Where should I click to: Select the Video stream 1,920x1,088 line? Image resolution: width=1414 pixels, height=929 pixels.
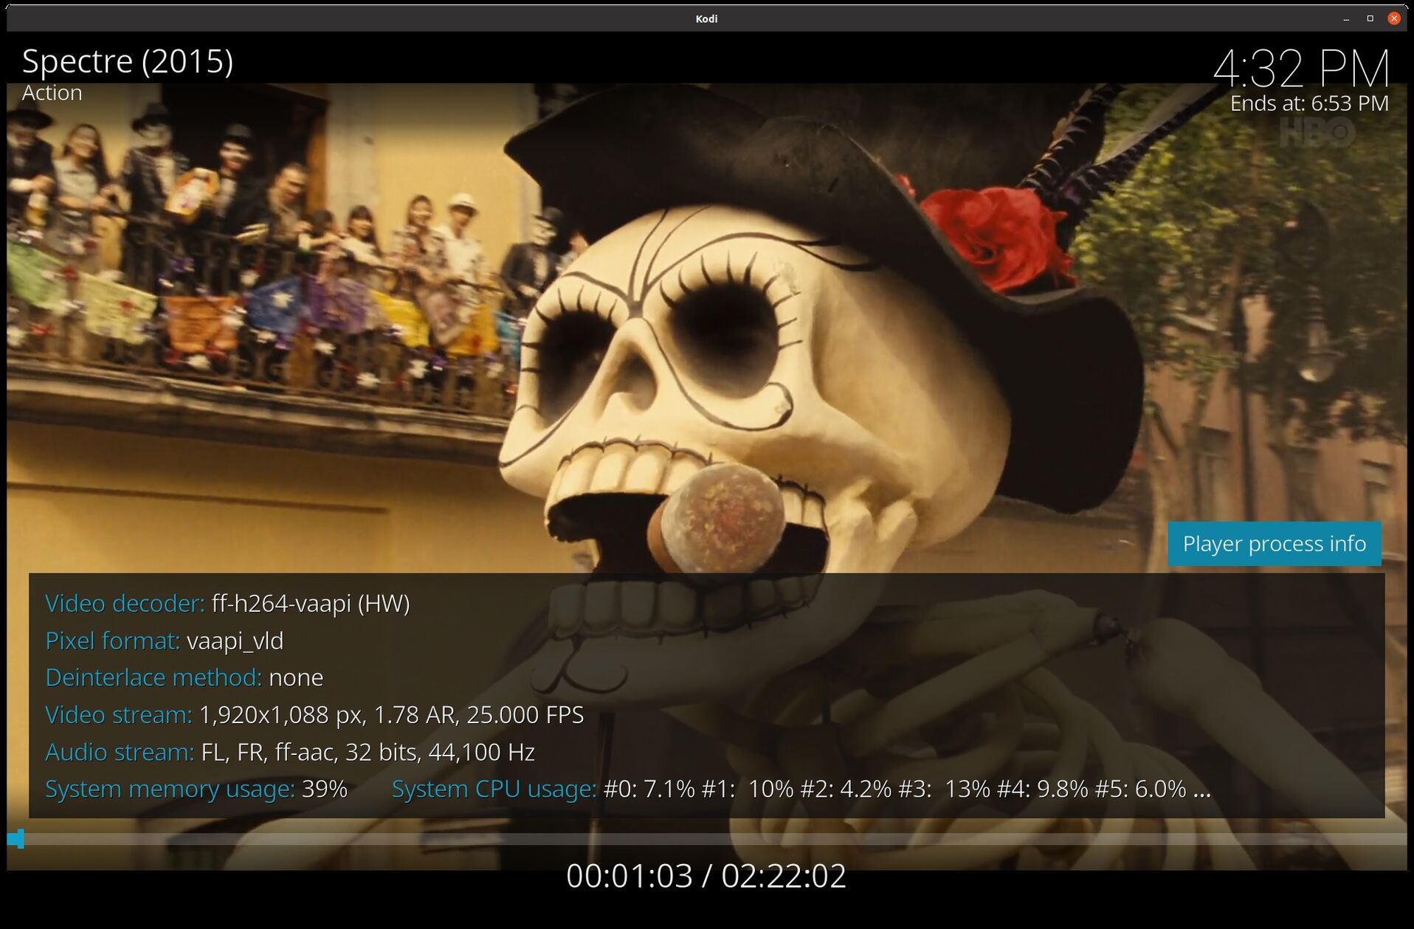(314, 715)
